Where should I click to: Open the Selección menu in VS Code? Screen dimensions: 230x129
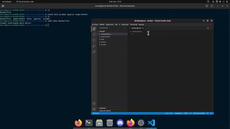point(110,24)
